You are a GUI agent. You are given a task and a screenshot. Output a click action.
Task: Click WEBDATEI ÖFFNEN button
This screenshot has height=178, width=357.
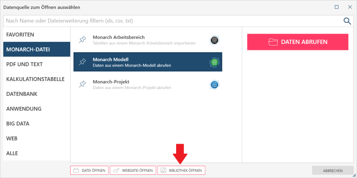pos(133,170)
